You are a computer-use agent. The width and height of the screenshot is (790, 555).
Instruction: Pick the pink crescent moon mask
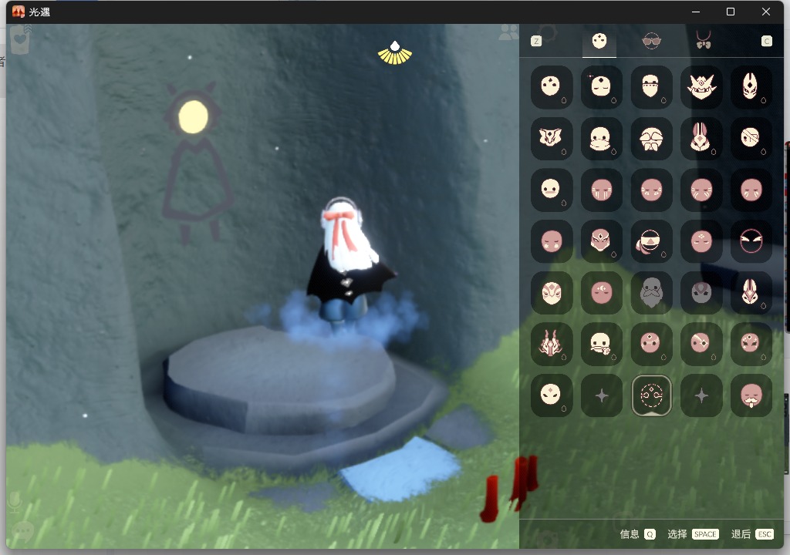click(602, 293)
